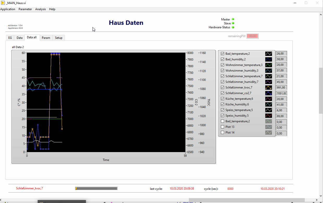Select the Data all tab
This screenshot has height=203, width=323.
32,38
